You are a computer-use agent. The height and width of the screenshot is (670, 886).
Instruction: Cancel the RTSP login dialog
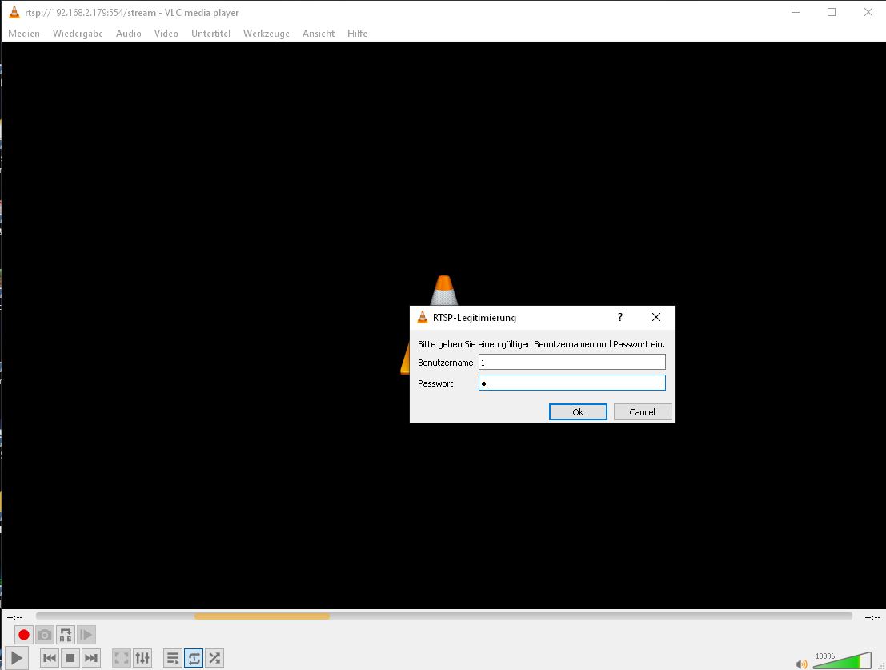(x=642, y=412)
